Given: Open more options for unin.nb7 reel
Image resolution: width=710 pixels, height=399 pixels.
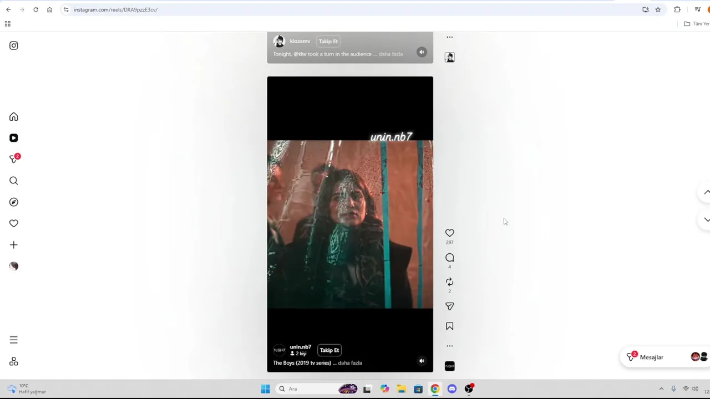Looking at the screenshot, I should click(x=450, y=346).
